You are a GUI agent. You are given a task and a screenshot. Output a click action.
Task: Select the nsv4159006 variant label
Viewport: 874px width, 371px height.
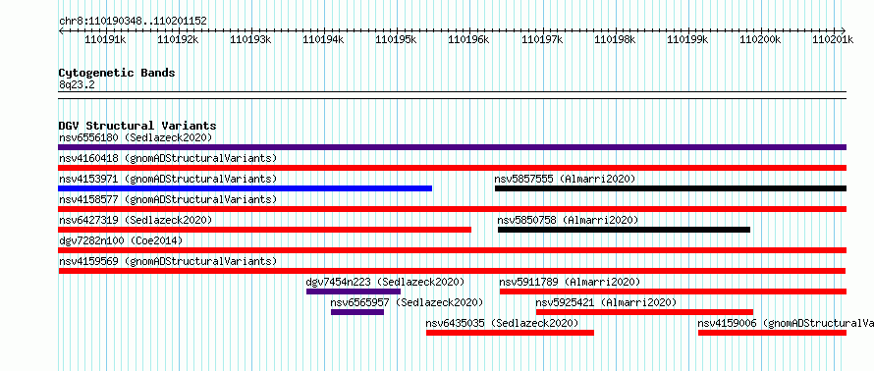(x=786, y=323)
